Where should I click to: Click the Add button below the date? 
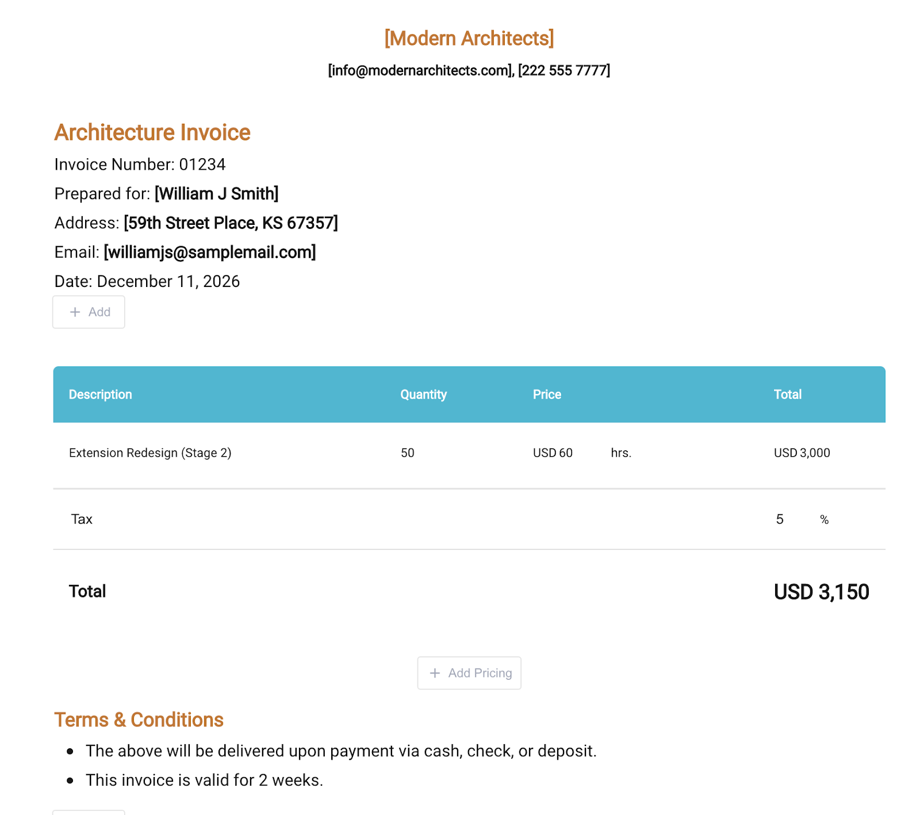point(89,312)
